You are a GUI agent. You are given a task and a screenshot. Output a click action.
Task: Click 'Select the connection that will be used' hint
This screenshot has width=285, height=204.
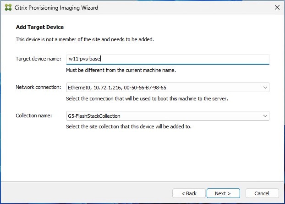click(x=147, y=99)
